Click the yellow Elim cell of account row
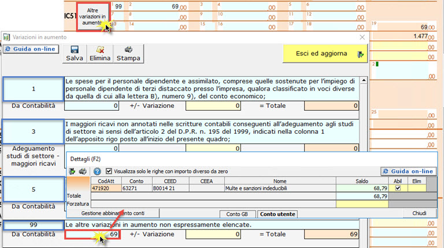The image size is (444, 248). tap(416, 189)
